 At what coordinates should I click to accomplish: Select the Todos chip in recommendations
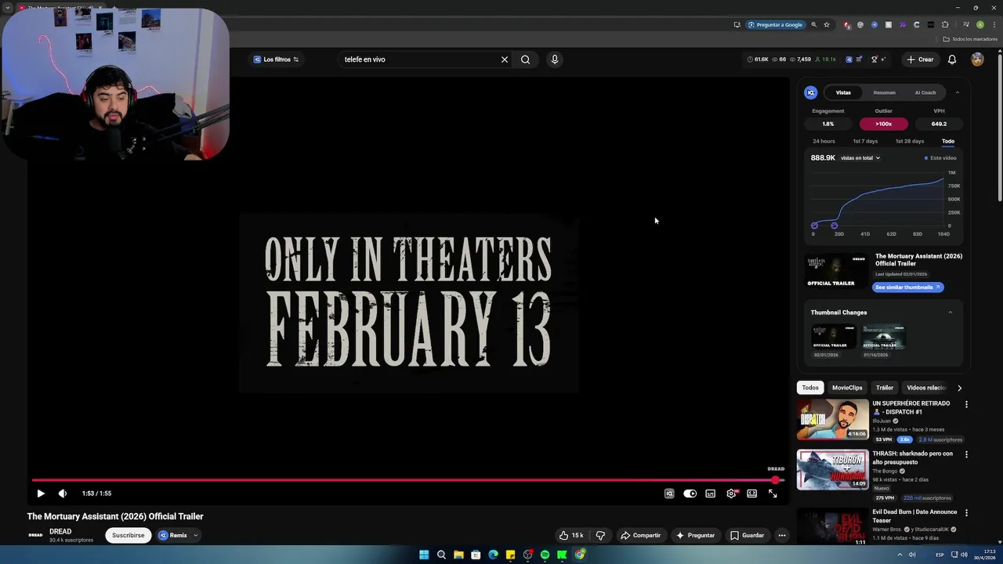point(810,388)
